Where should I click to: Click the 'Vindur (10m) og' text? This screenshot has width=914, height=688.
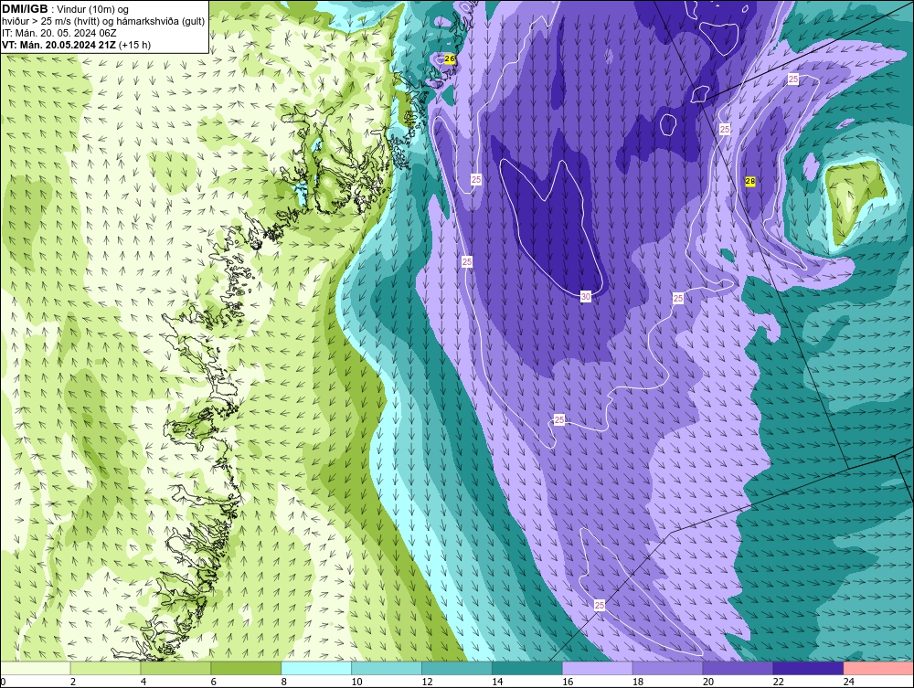[x=92, y=9]
